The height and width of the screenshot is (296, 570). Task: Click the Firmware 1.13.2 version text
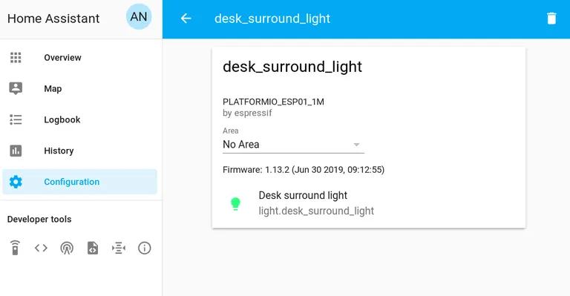[304, 170]
